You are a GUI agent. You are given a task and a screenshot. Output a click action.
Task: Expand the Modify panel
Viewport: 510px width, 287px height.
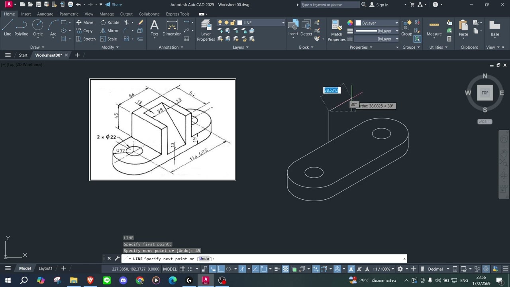(110, 47)
